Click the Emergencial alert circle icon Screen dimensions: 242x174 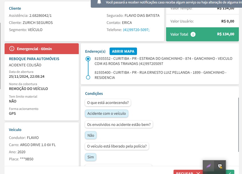[12, 49]
